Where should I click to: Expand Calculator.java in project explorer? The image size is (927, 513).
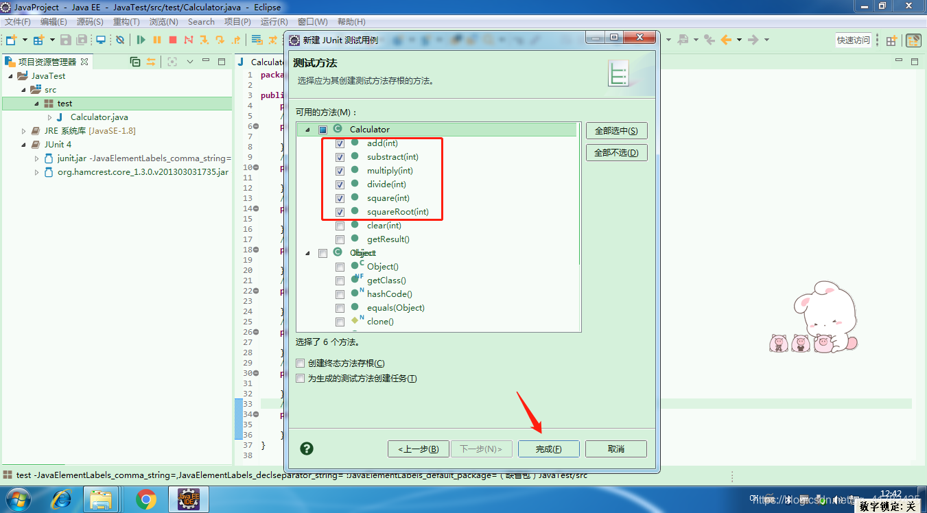tap(49, 117)
